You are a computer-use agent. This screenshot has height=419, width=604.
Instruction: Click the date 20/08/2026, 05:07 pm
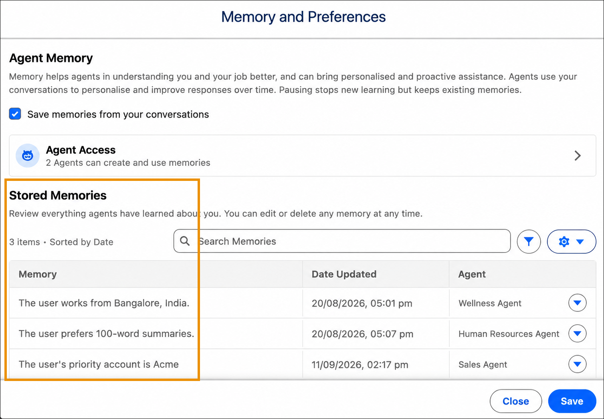coord(362,334)
